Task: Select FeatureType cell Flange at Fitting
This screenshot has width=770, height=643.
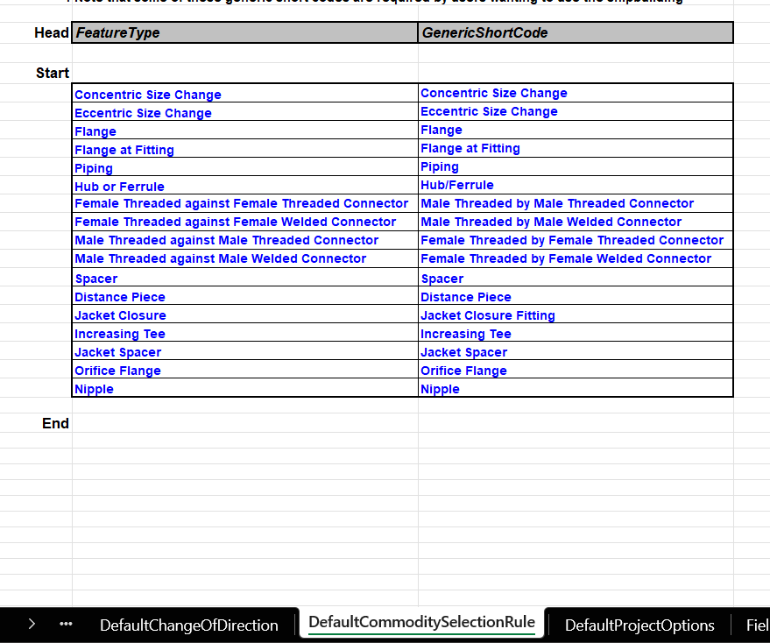Action: click(x=245, y=148)
